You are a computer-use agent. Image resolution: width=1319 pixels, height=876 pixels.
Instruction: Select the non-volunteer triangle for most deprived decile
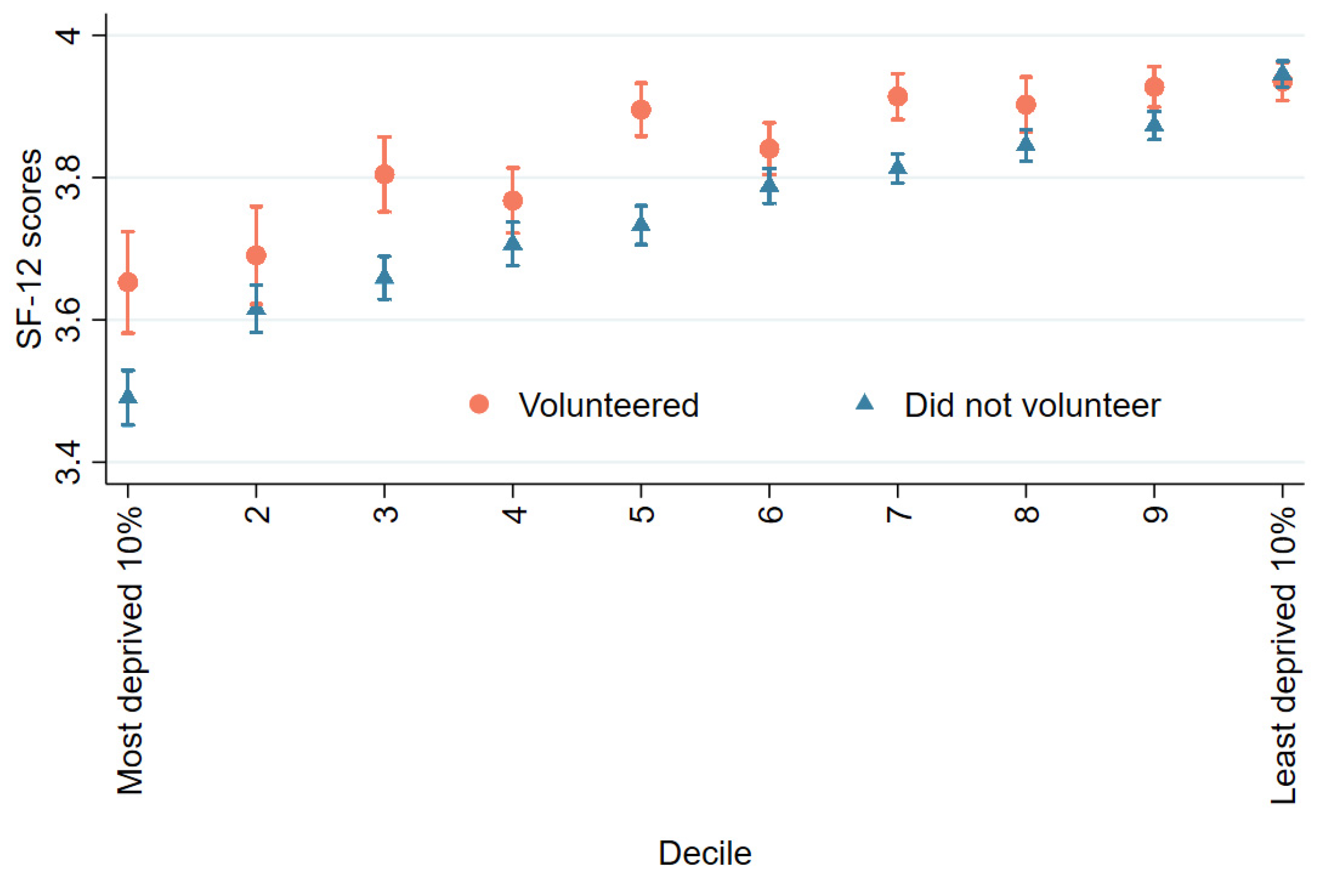click(128, 396)
